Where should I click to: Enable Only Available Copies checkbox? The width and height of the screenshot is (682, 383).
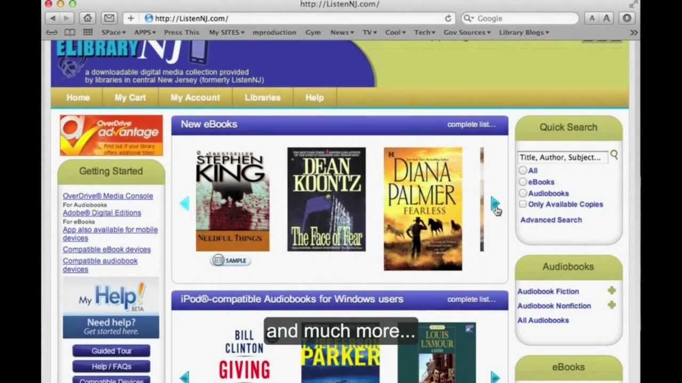(523, 204)
